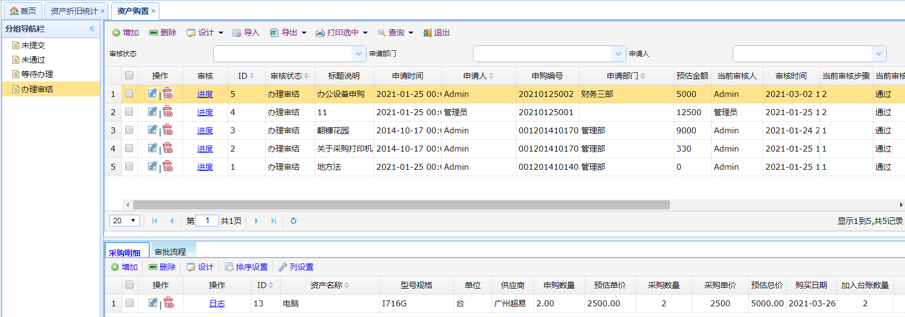Collapse the 分组导航栏 sidebar panel
The width and height of the screenshot is (905, 317).
coord(92,29)
